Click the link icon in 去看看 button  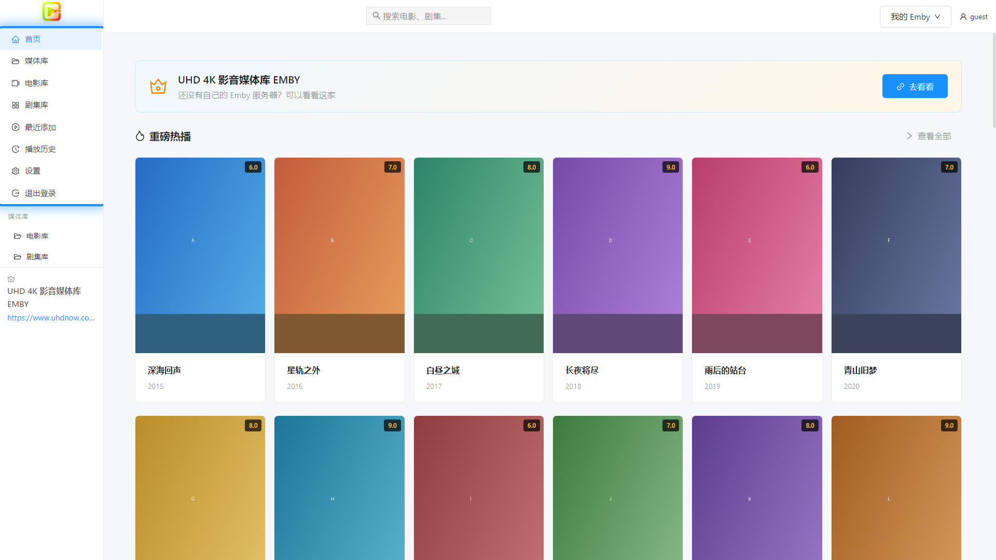(901, 87)
